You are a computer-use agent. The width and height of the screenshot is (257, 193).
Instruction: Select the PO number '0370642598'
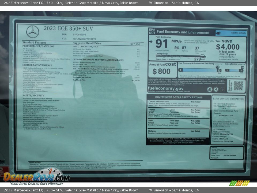pyautogui.click(x=79, y=35)
